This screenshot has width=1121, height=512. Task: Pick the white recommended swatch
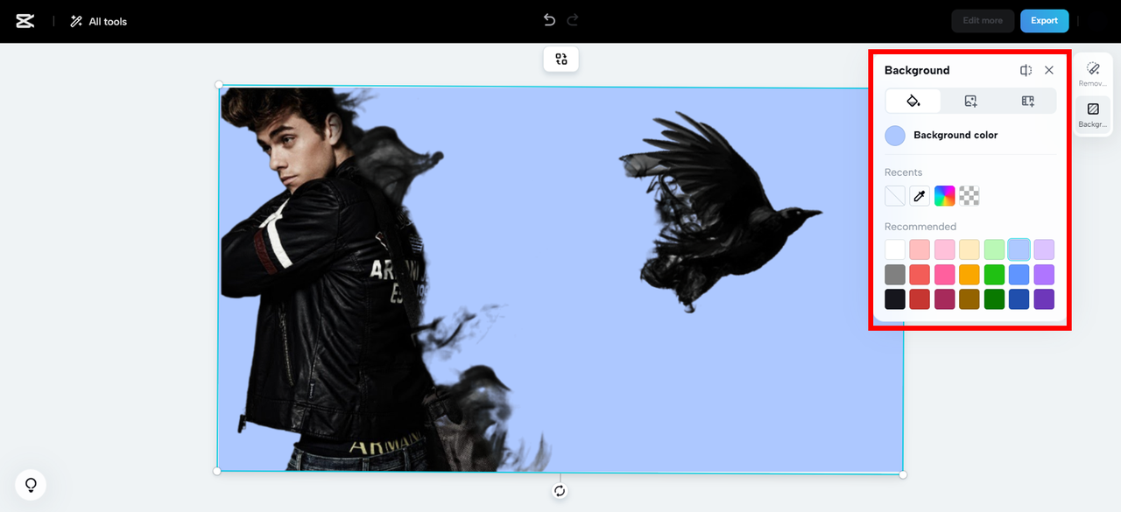tap(895, 249)
